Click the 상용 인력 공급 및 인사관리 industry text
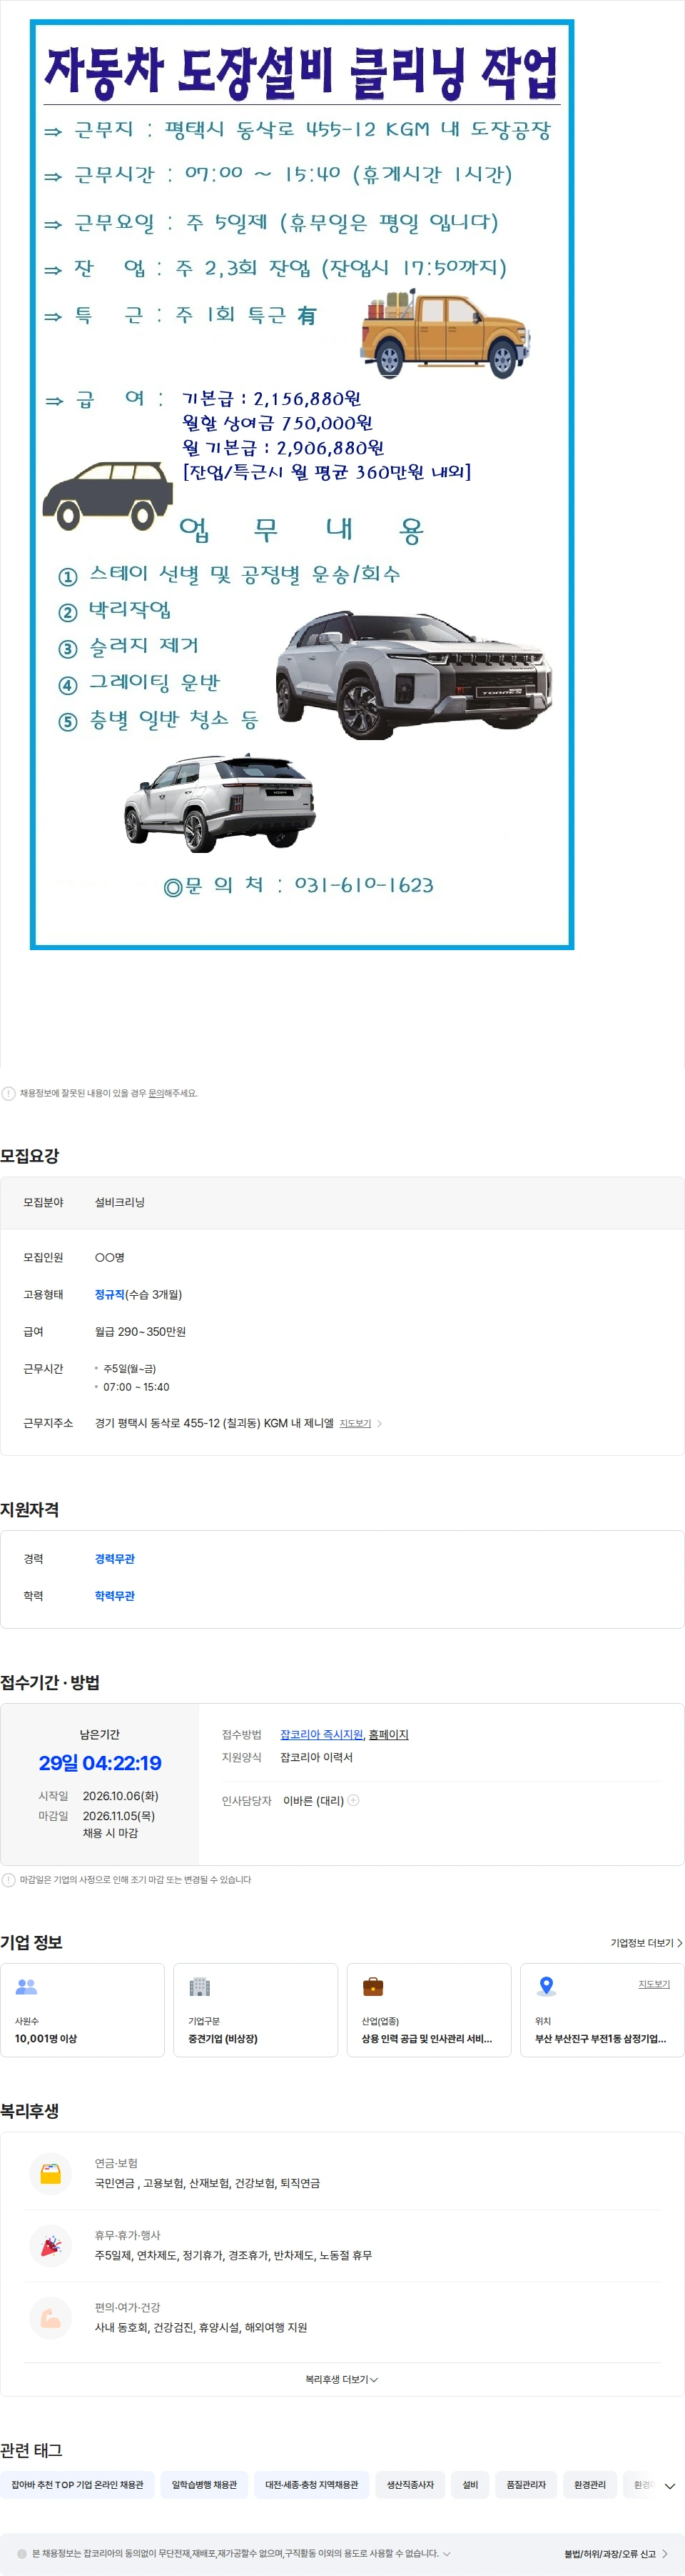Viewport: 685px width, 2576px height. [427, 2038]
